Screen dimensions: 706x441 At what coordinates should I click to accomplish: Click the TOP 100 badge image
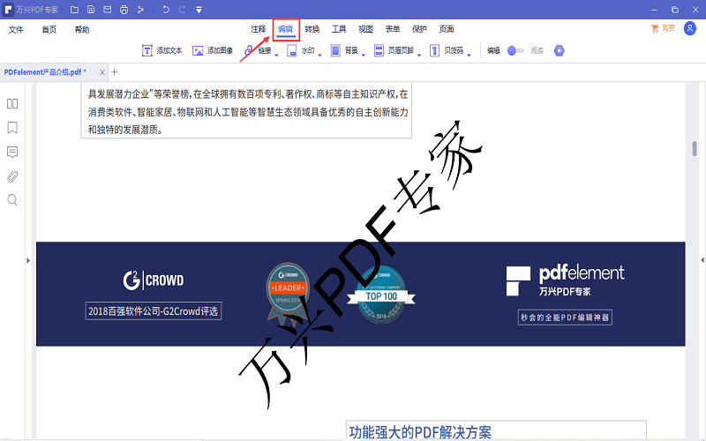(381, 295)
